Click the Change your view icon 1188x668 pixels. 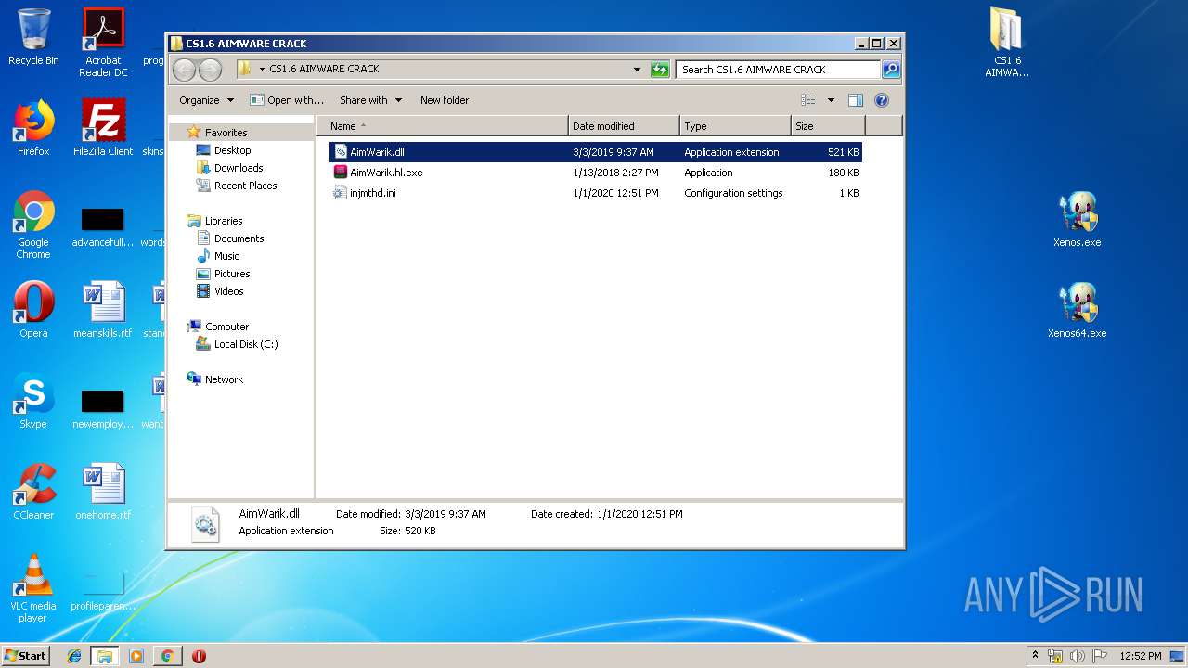pos(808,100)
